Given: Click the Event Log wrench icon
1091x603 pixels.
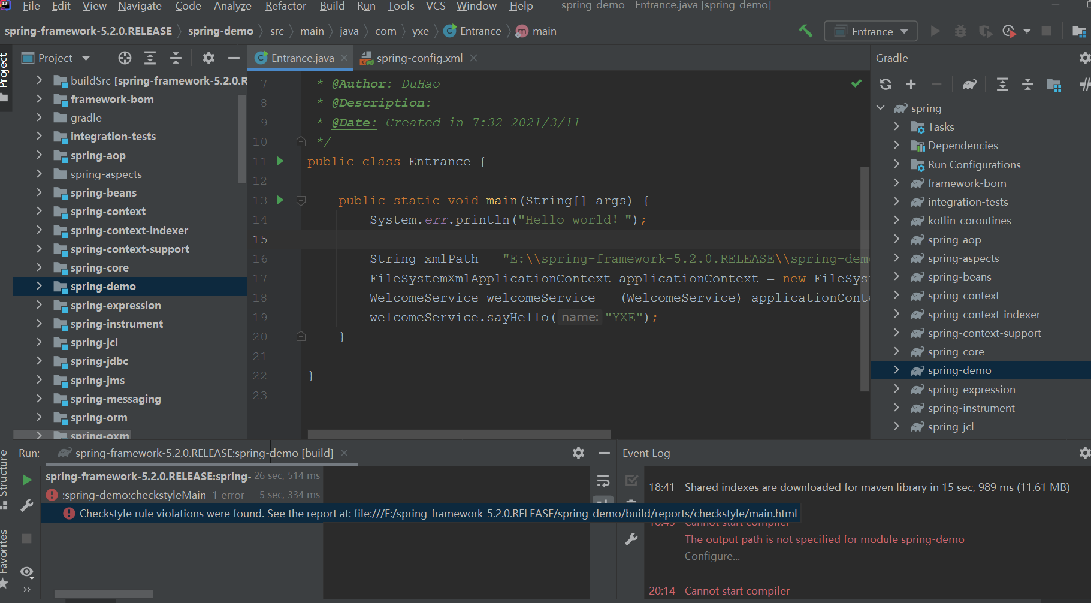Looking at the screenshot, I should coord(631,539).
